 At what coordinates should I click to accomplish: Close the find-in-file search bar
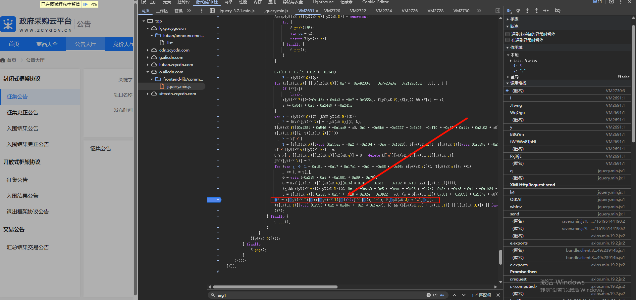(x=498, y=295)
